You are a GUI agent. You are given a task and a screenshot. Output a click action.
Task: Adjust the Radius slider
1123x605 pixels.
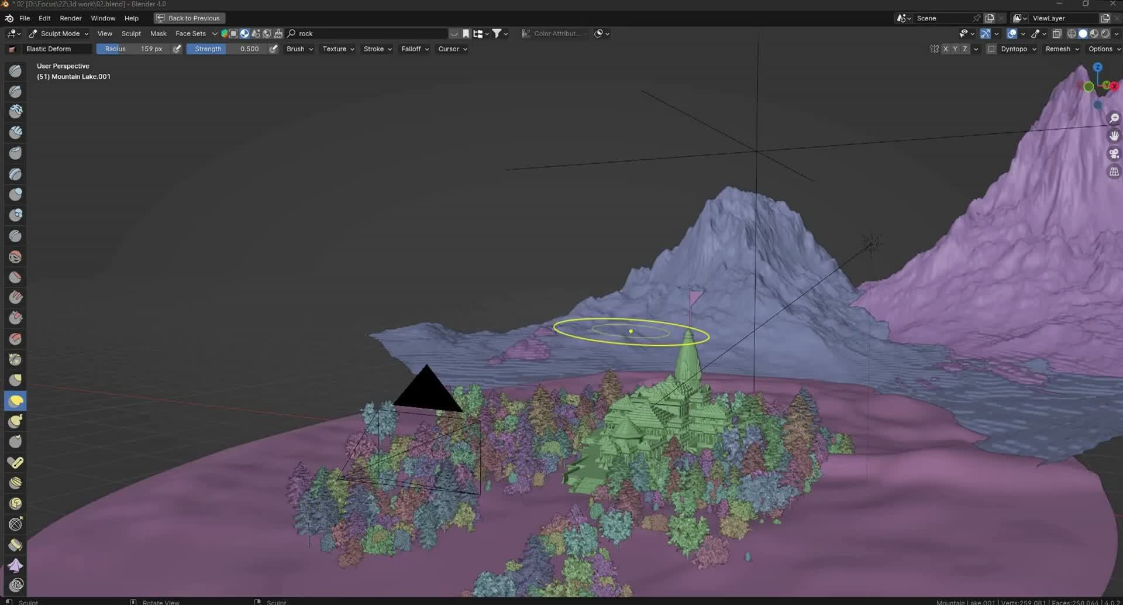[134, 49]
